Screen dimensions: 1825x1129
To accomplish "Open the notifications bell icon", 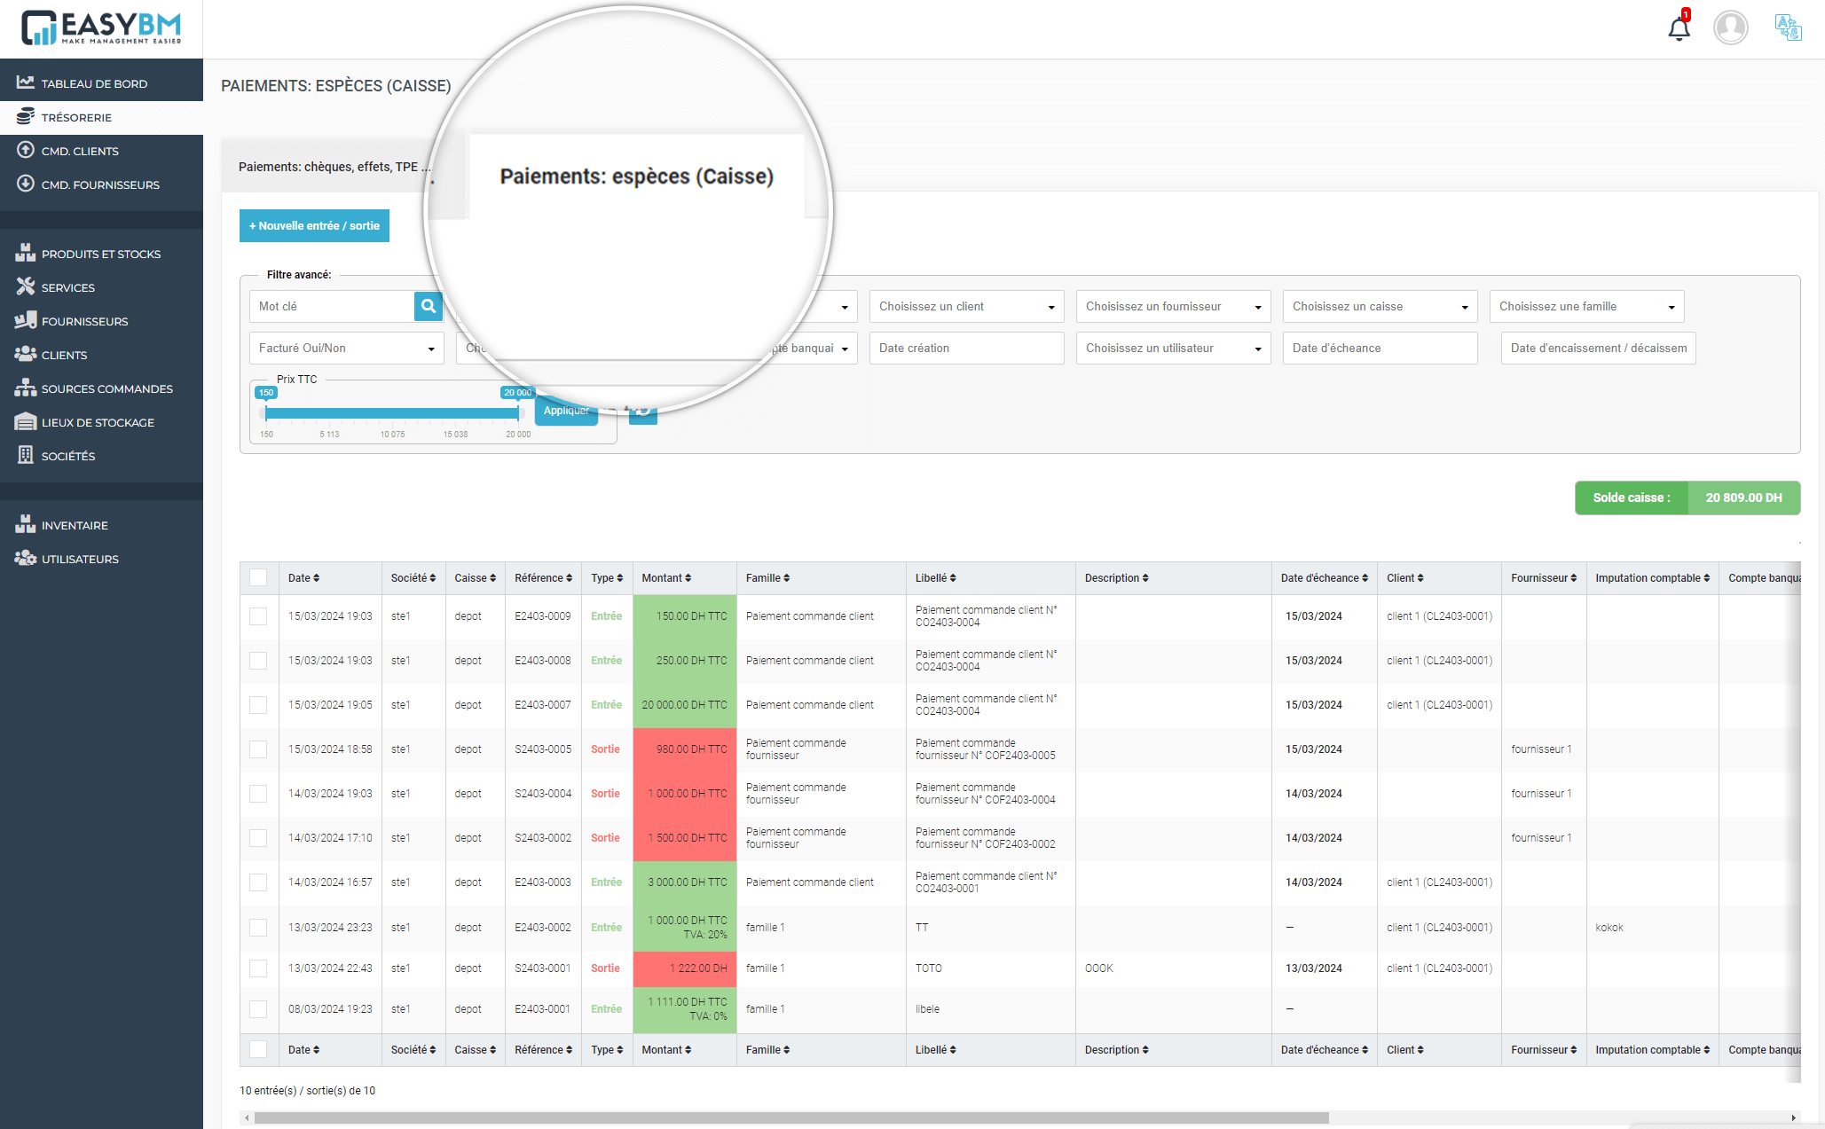I will (x=1679, y=27).
